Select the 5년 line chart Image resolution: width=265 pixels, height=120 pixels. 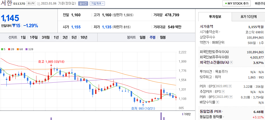click(74, 37)
